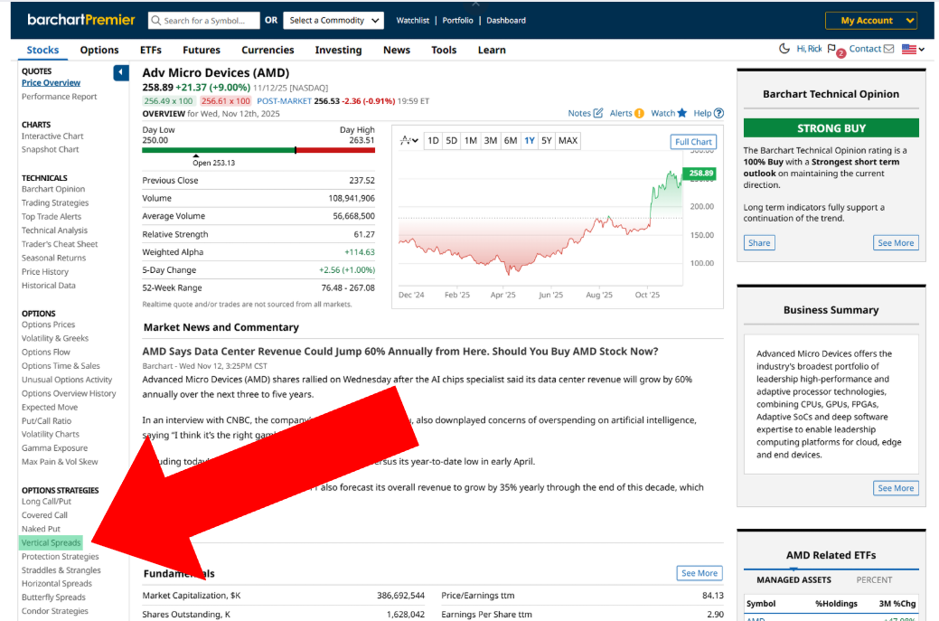Open Historical Data in sidebar
This screenshot has width=939, height=621.
[x=49, y=286]
